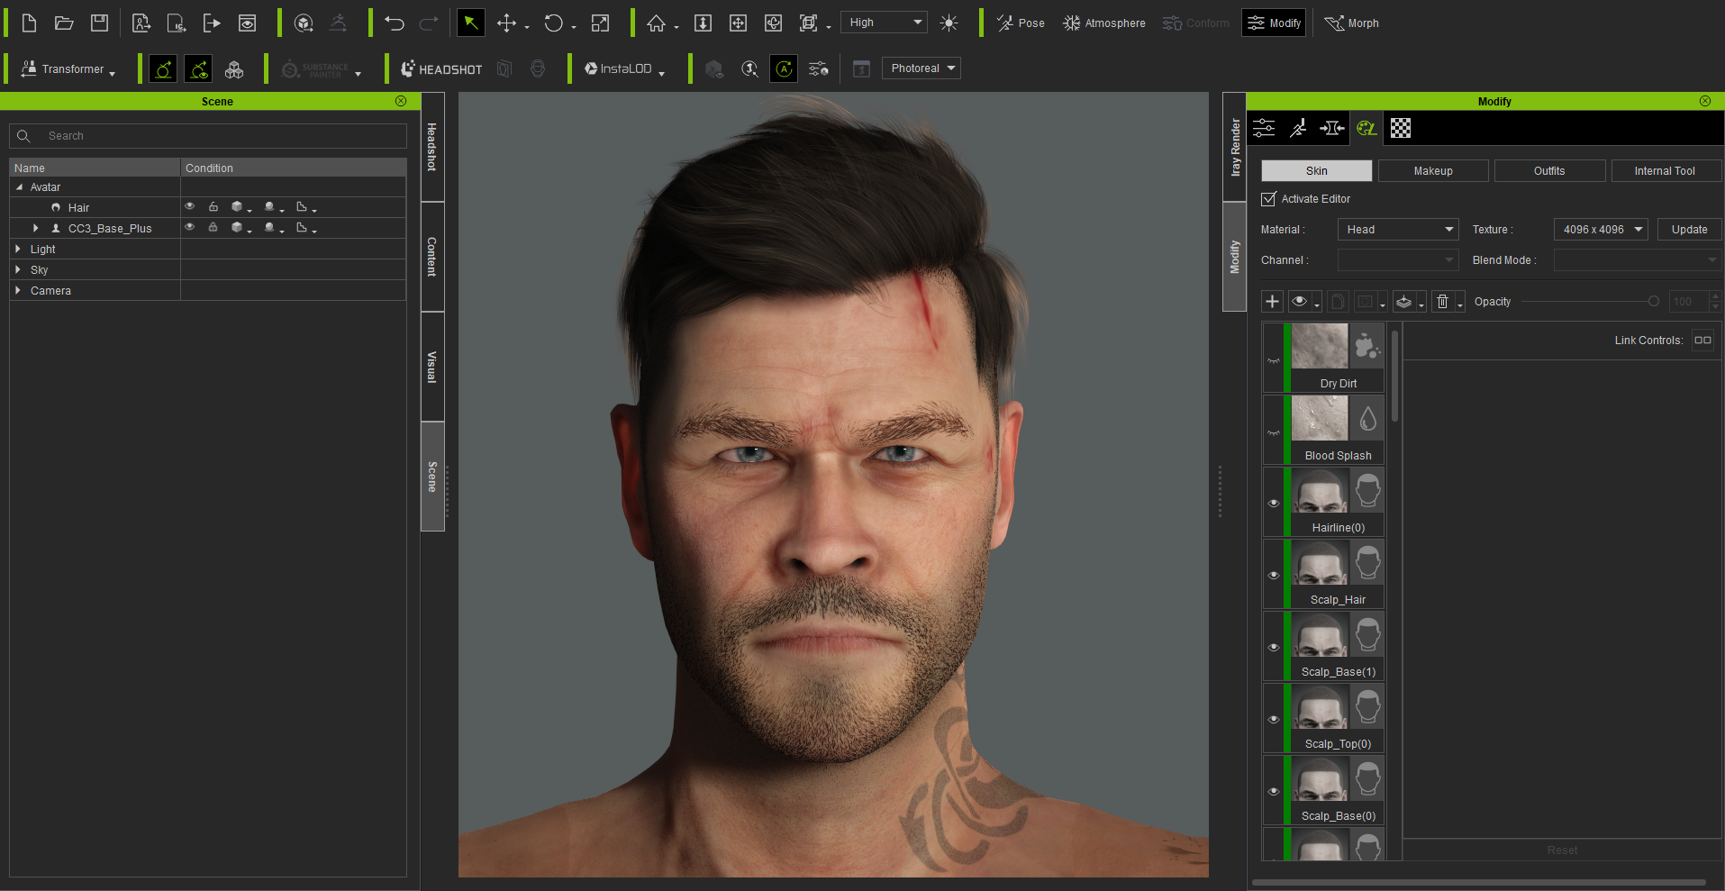The width and height of the screenshot is (1725, 891).
Task: Hide the Scalp_Hair layer
Action: coord(1274,575)
